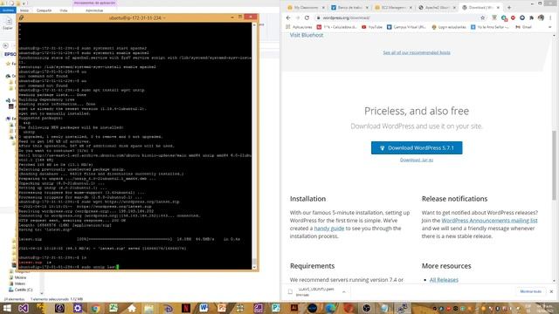Image resolution: width=559 pixels, height=314 pixels.
Task: Open Chrome three-dot menu
Action: click(x=550, y=17)
